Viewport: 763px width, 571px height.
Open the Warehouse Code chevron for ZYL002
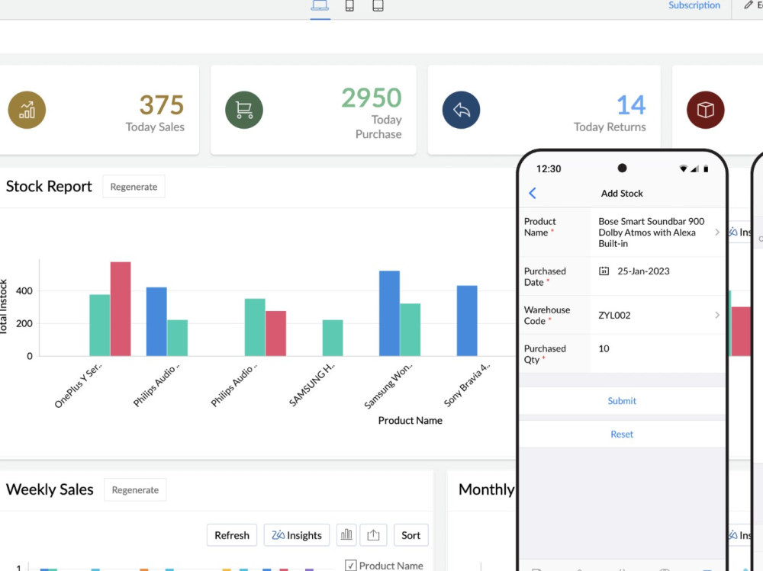point(716,315)
